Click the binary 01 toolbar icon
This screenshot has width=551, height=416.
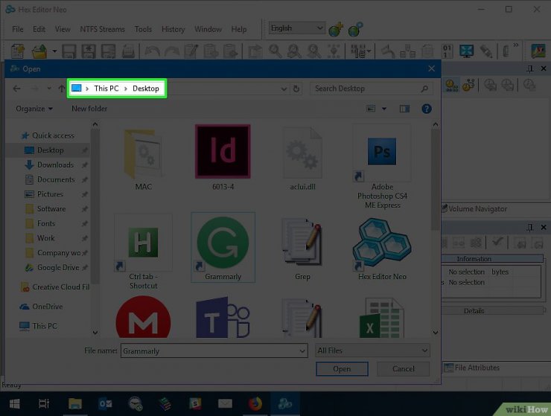447,51
